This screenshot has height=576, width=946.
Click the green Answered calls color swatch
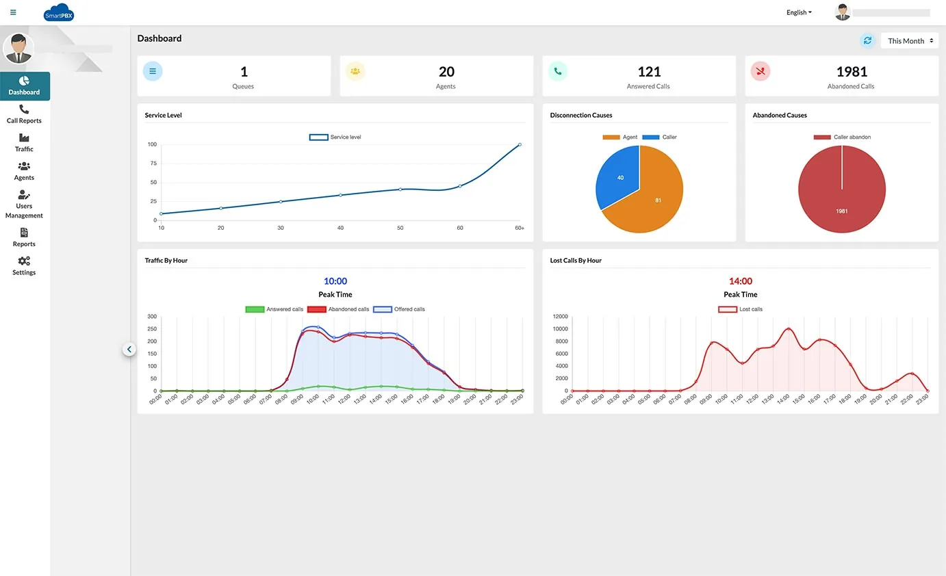pyautogui.click(x=254, y=309)
